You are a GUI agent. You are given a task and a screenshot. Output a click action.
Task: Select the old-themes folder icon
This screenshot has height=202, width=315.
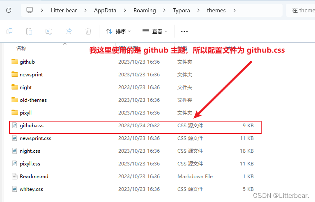coord(15,100)
